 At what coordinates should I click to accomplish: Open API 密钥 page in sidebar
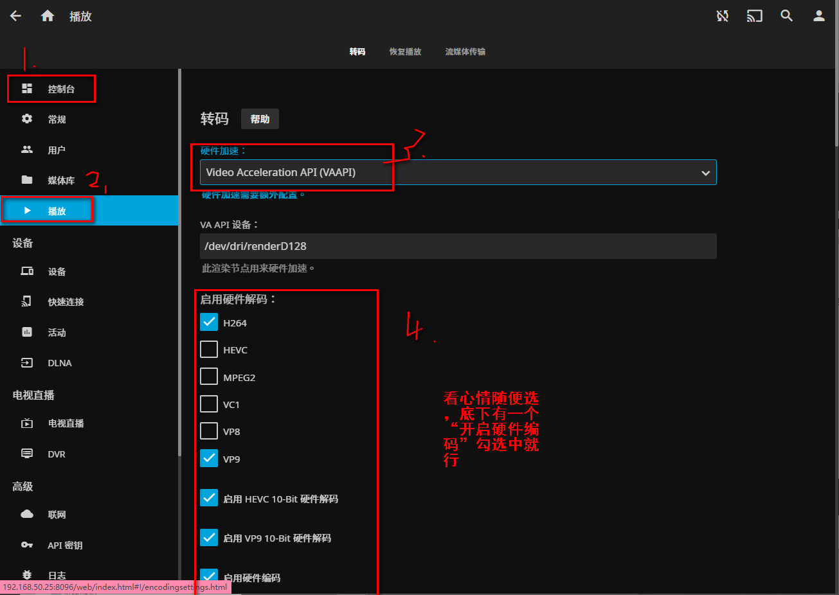pyautogui.click(x=89, y=545)
